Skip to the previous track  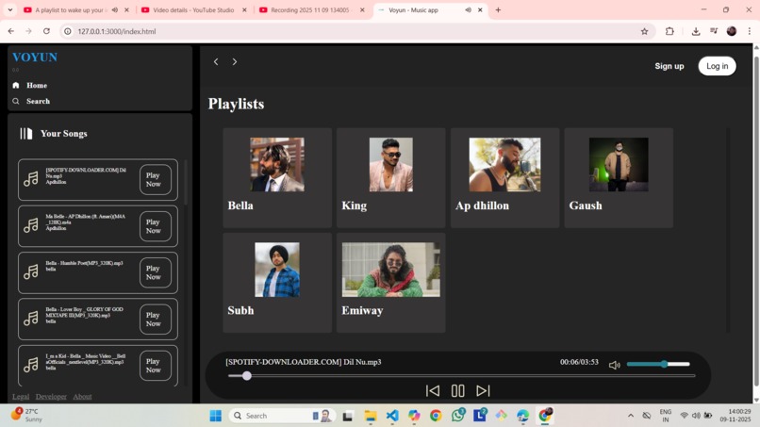(433, 390)
